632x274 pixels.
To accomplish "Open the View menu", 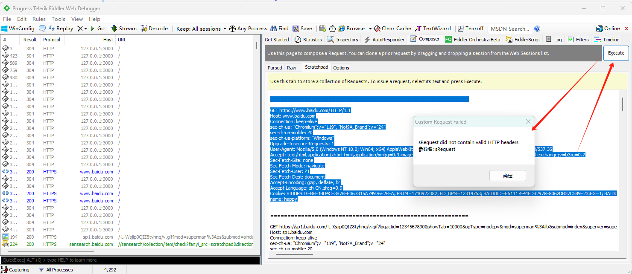I will [x=77, y=19].
